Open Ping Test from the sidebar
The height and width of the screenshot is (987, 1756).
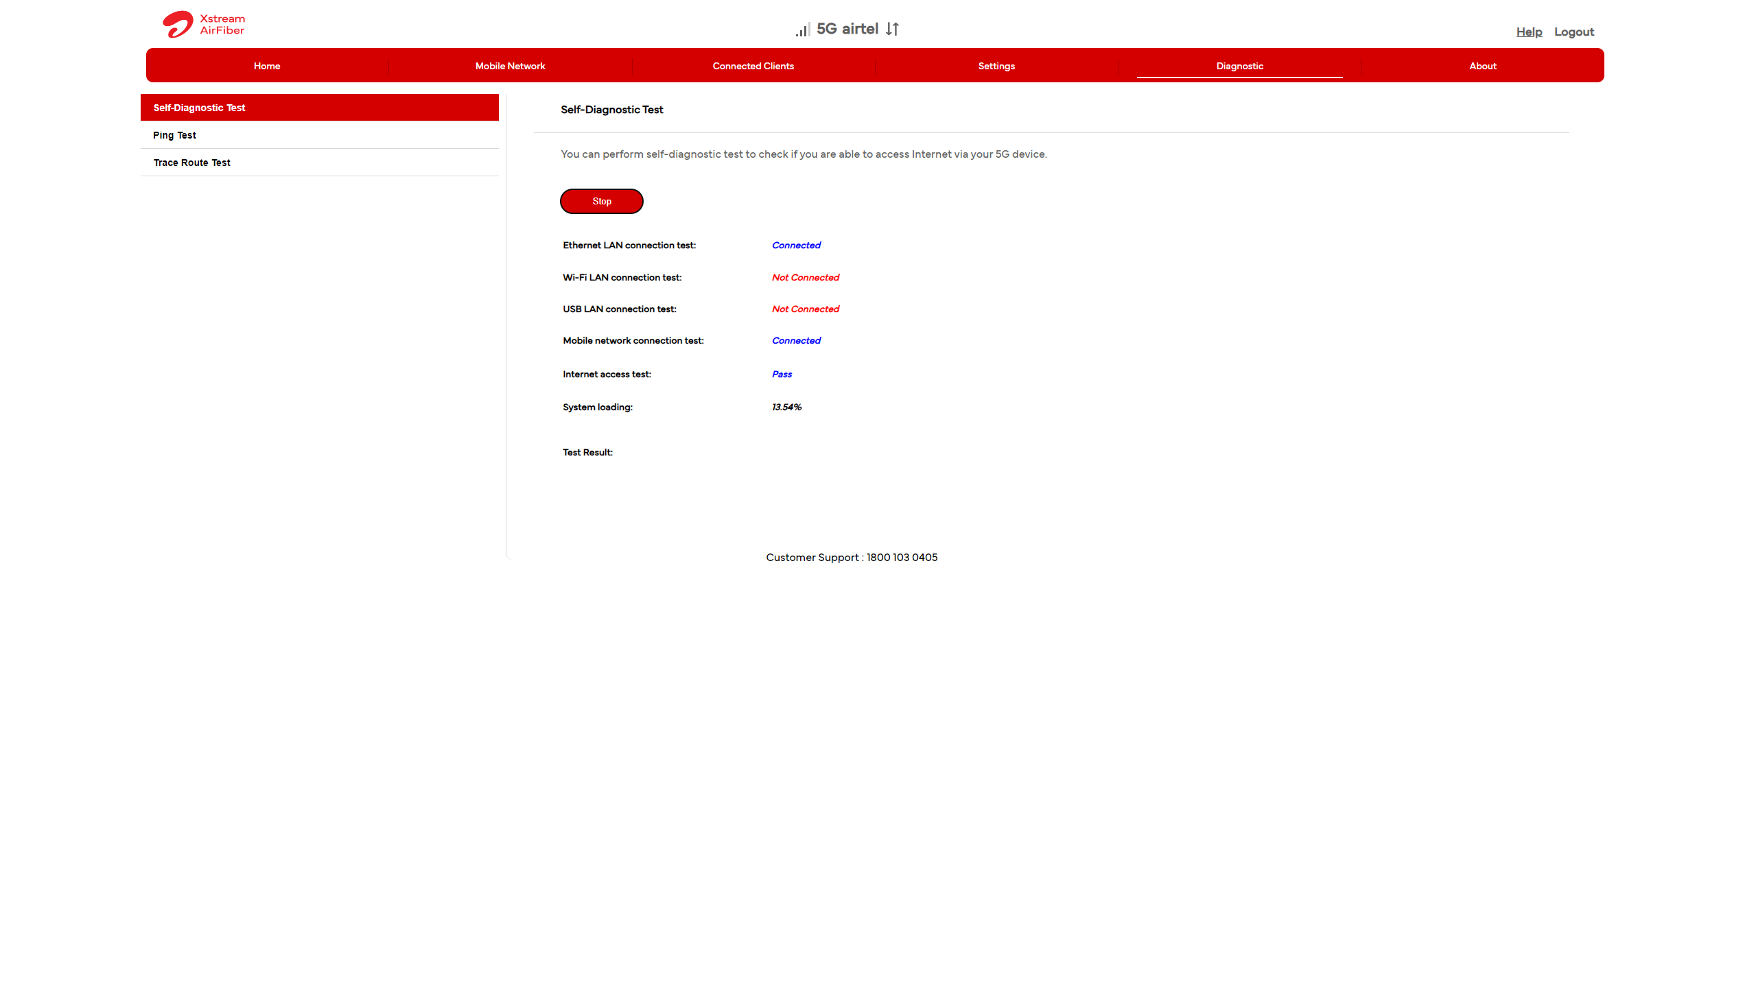[x=320, y=135]
